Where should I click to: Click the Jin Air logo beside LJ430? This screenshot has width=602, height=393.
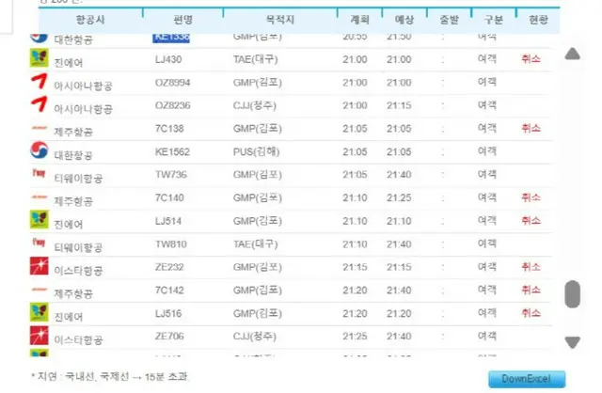click(40, 58)
